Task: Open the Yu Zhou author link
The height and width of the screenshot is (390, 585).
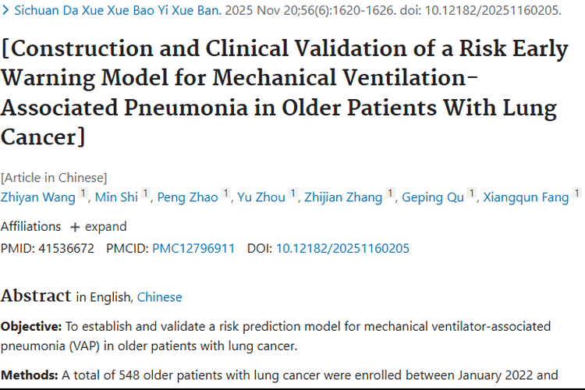Action: point(260,197)
